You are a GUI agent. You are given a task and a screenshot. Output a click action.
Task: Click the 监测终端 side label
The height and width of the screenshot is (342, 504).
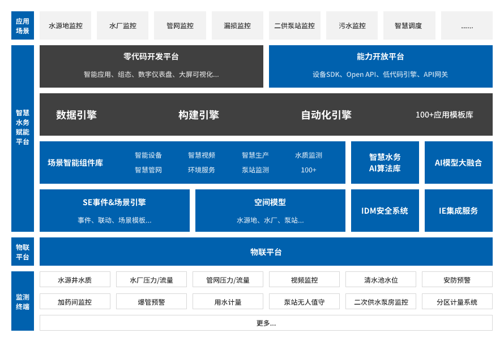click(x=23, y=301)
